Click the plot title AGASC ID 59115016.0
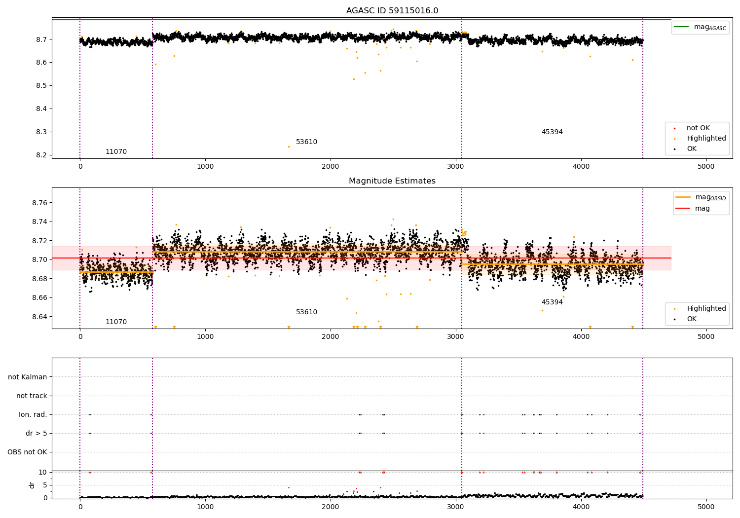740x518 pixels. pos(392,11)
